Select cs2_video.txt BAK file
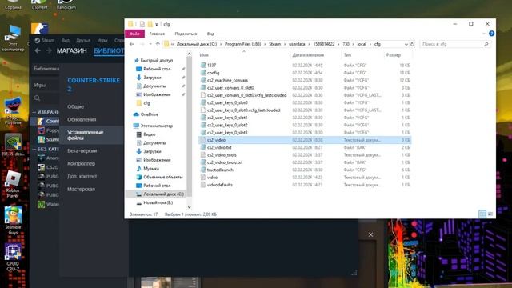Screen dimensions: 512x288 (x=219, y=147)
